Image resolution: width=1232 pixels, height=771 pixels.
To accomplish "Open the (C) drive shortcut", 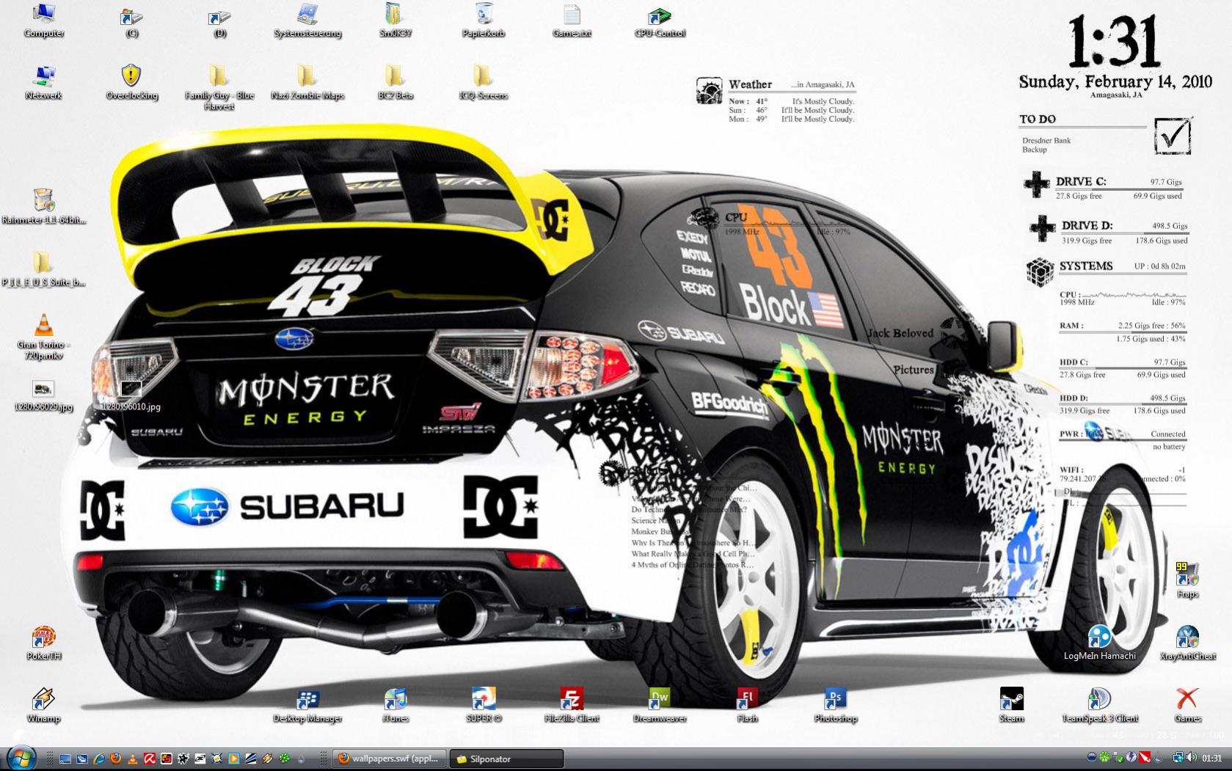I will (132, 21).
